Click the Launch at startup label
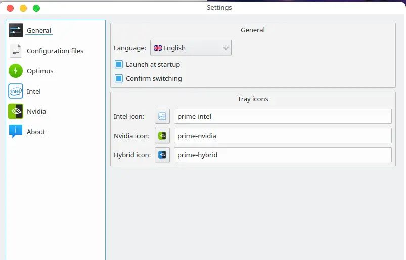 pyautogui.click(x=153, y=64)
